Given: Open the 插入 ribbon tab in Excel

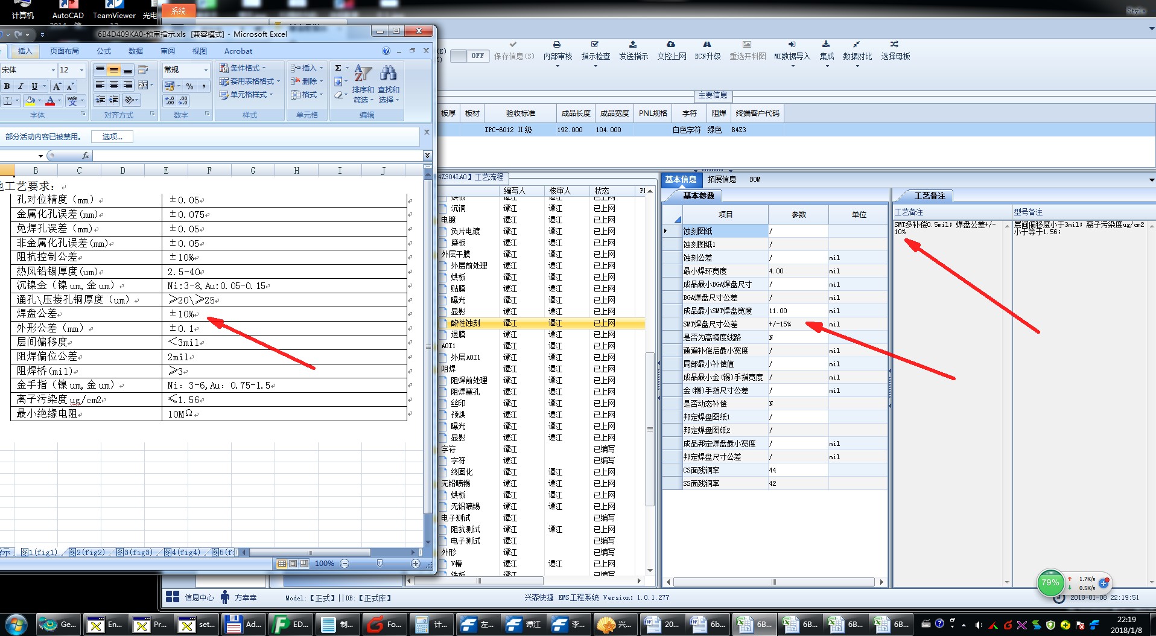Looking at the screenshot, I should pos(25,51).
